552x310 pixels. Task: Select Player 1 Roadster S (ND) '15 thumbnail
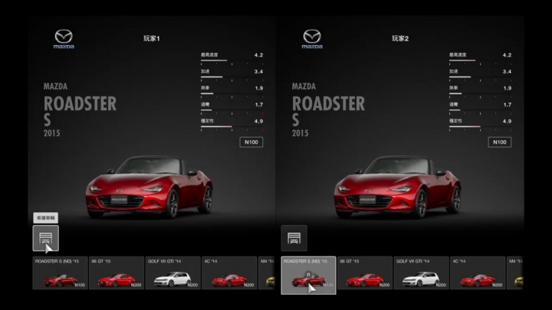click(x=61, y=273)
